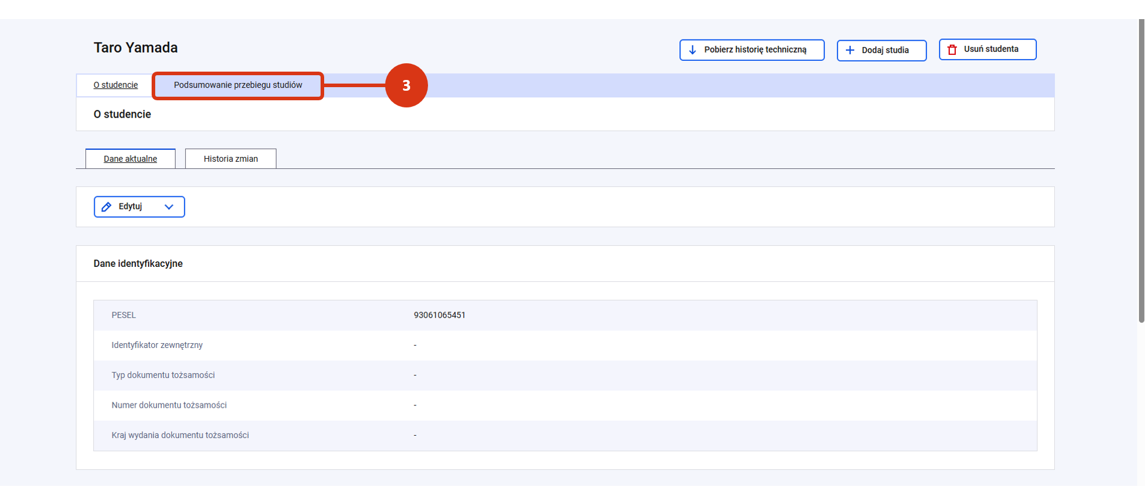This screenshot has height=502, width=1145.
Task: Click the Identyfikator zewnętrzny label
Action: pos(157,345)
